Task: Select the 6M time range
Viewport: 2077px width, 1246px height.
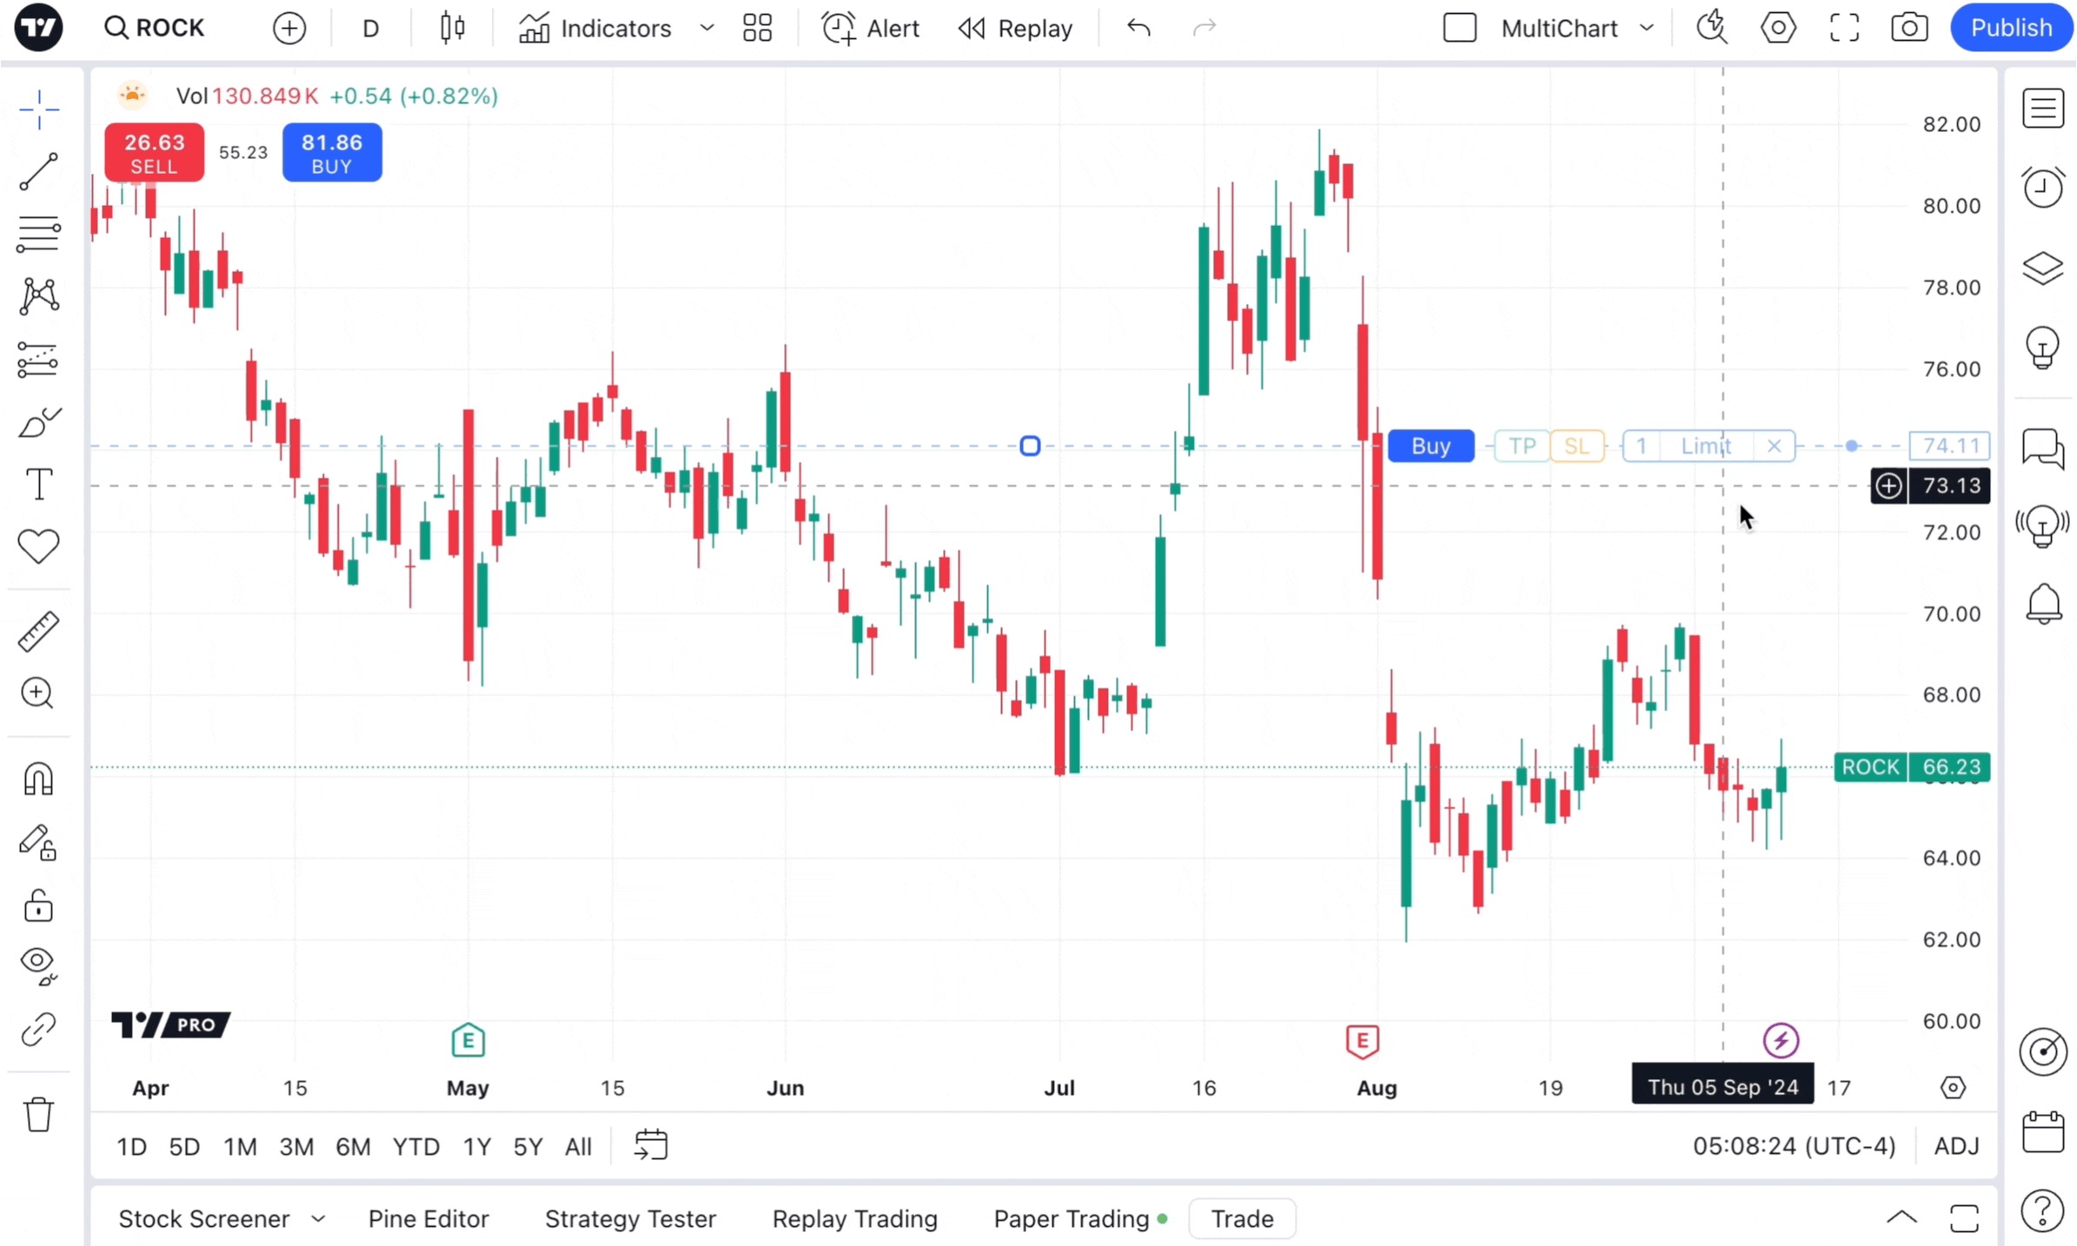Action: [353, 1147]
